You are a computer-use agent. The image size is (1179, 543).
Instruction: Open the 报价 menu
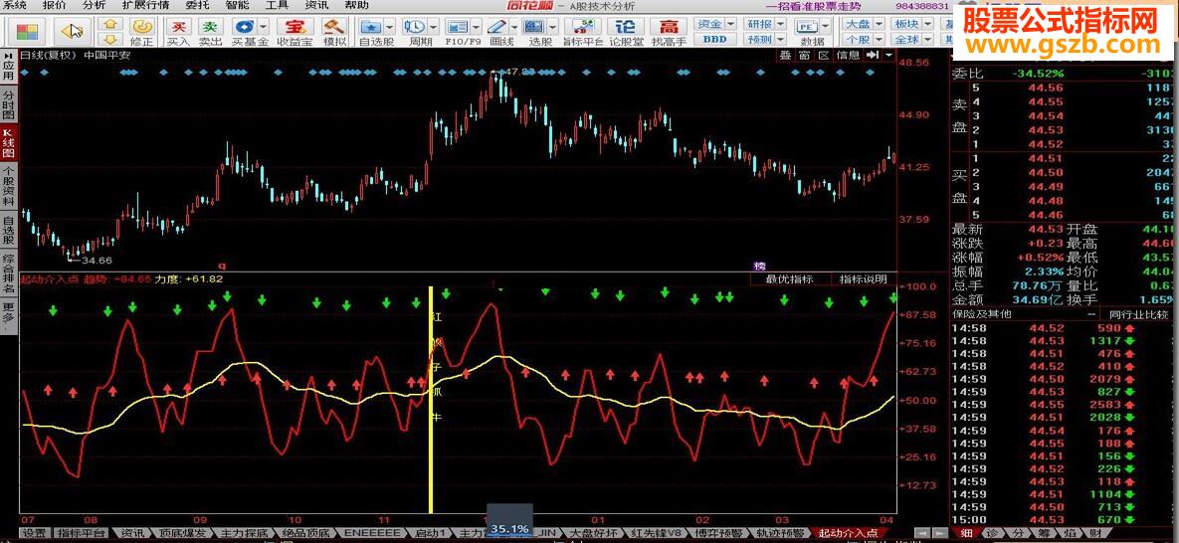[x=55, y=6]
